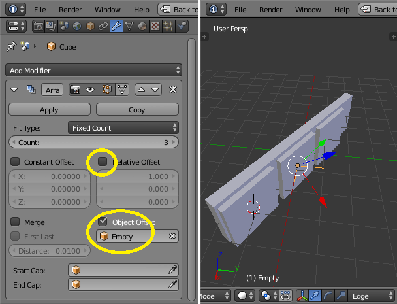The height and width of the screenshot is (304, 397).
Task: Enable the Relative Offset checkbox
Action: [103, 161]
